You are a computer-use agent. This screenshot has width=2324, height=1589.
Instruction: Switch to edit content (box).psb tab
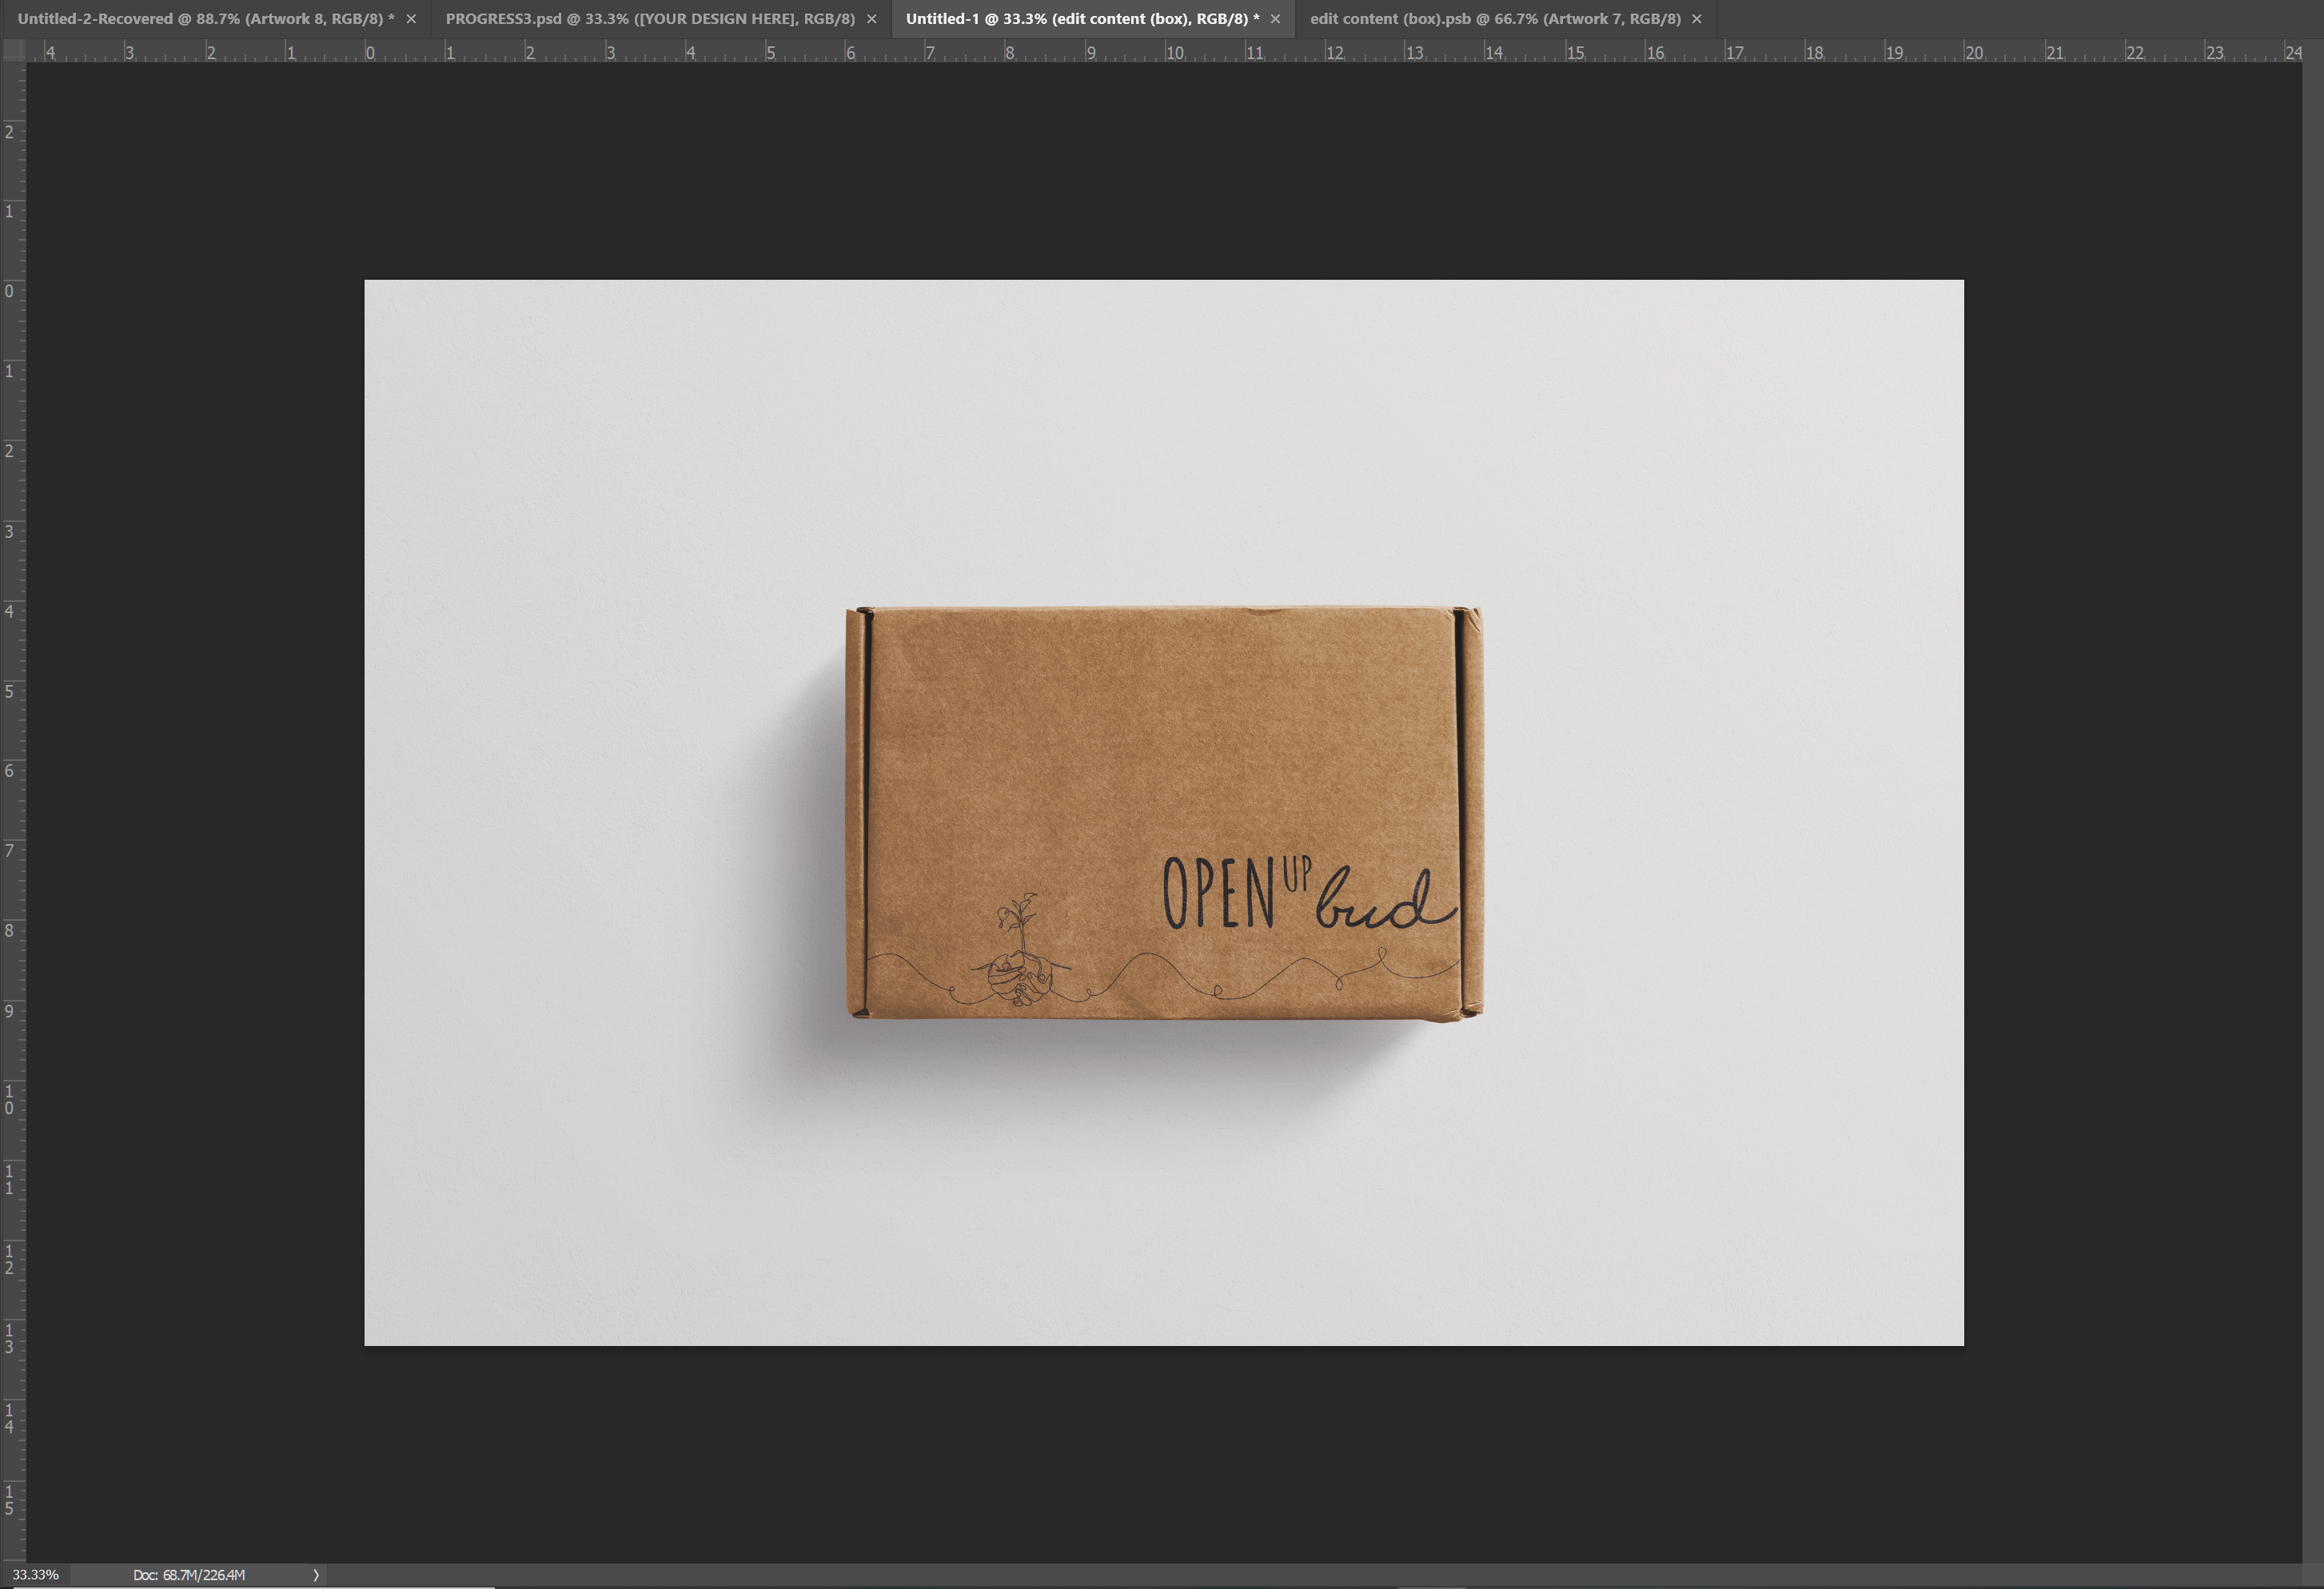coord(1495,19)
